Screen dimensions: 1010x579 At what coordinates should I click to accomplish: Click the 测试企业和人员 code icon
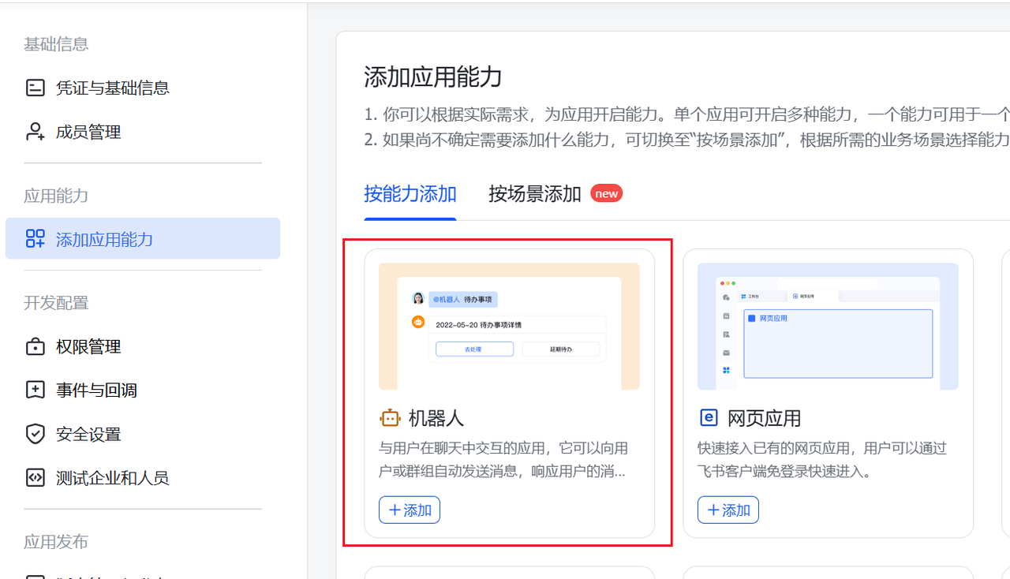click(36, 477)
